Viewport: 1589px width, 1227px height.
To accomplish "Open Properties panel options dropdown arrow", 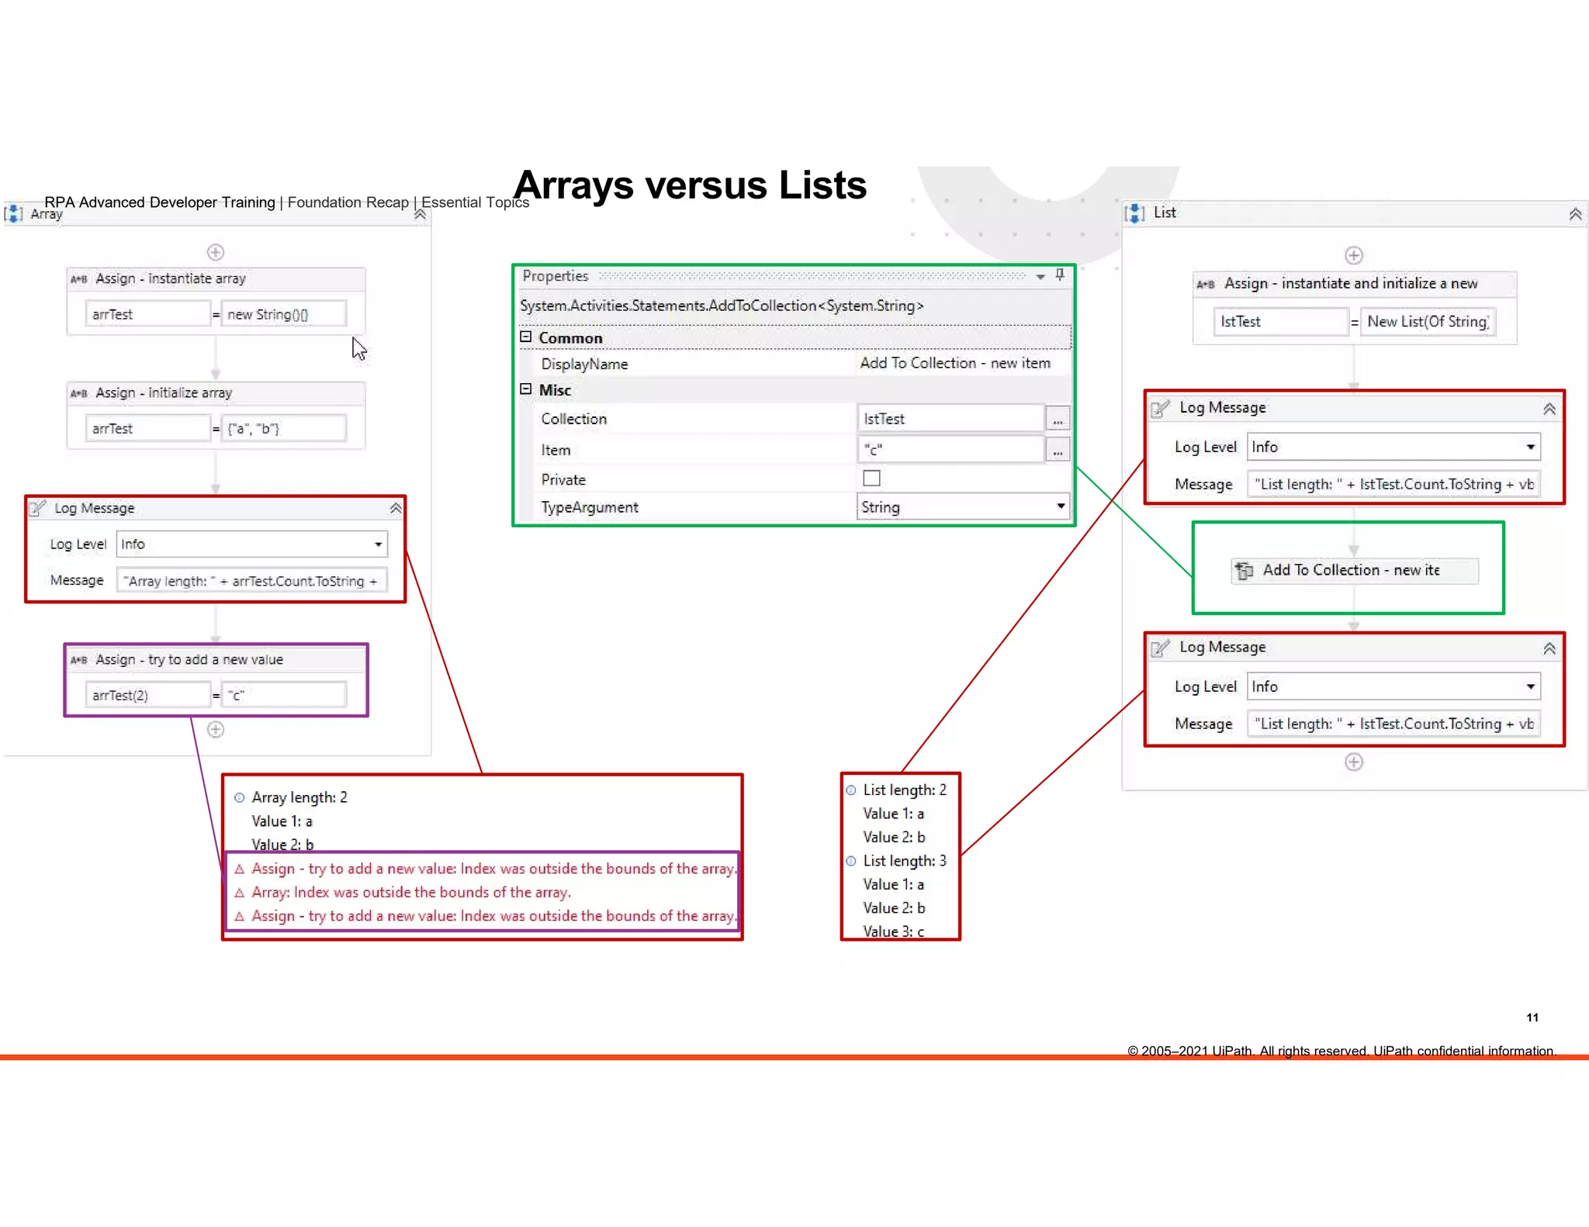I will click(1040, 276).
